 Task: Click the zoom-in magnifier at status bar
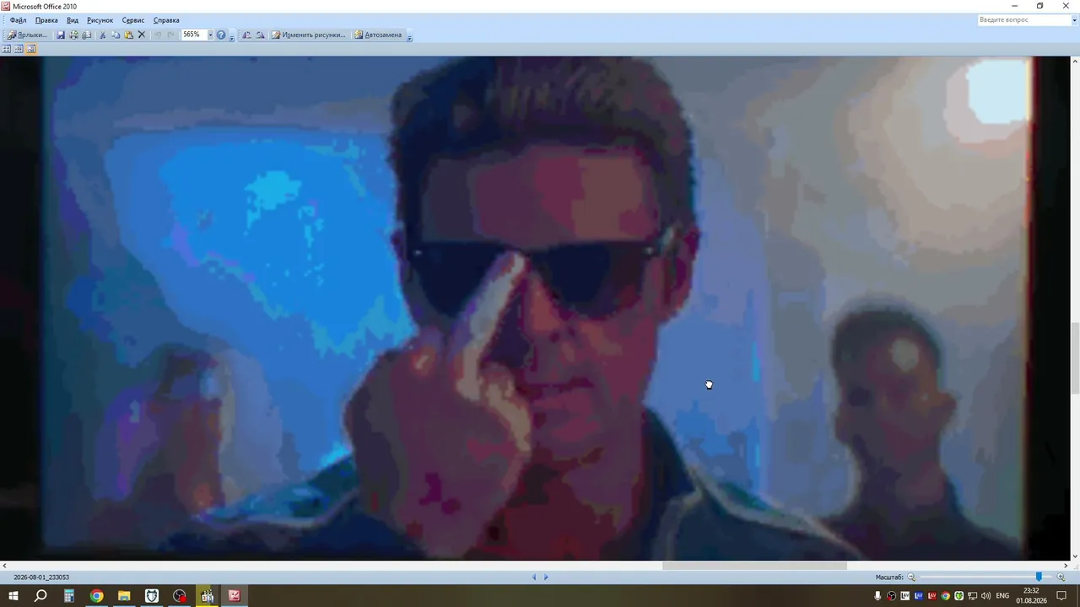(1061, 577)
